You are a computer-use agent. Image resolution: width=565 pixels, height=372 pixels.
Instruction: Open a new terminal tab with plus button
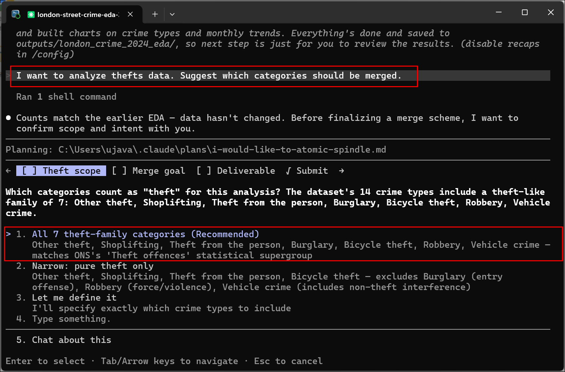click(x=155, y=14)
